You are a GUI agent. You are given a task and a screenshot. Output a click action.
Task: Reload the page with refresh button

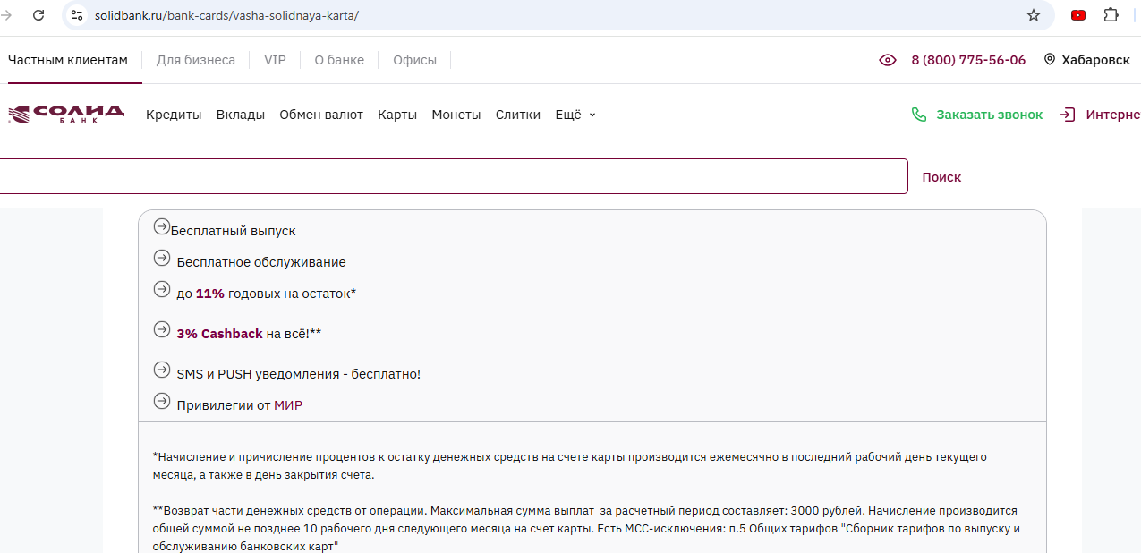coord(38,15)
